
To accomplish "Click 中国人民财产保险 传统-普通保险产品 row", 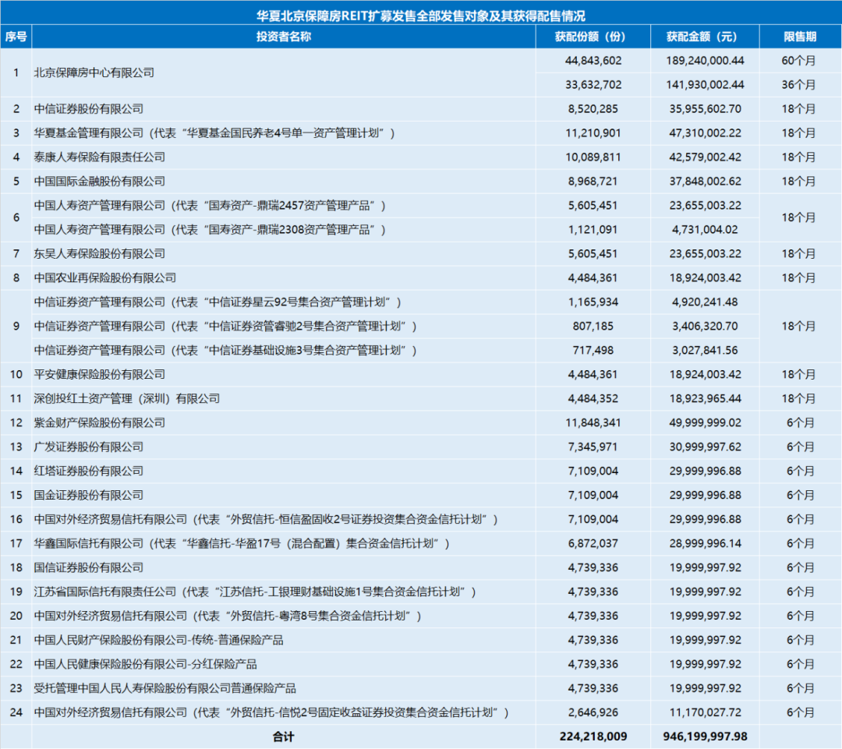I will point(158,641).
